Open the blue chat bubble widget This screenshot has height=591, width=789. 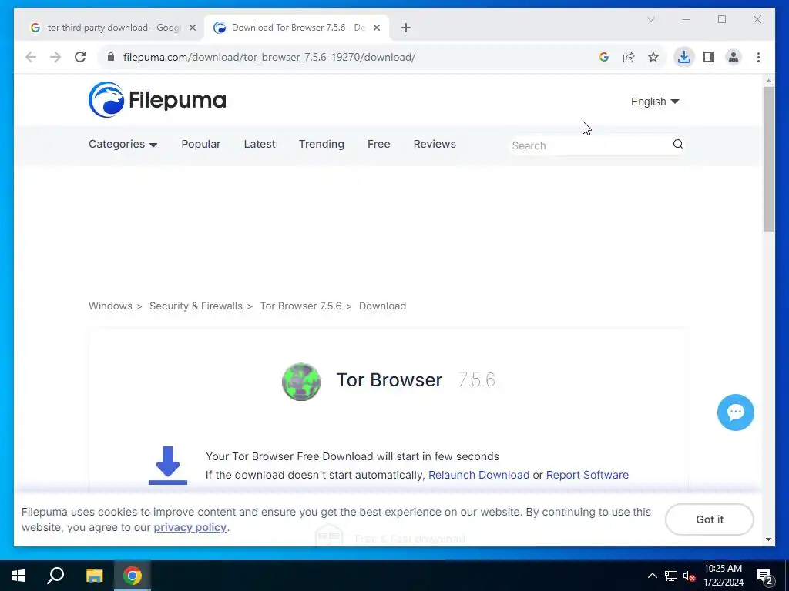[735, 412]
